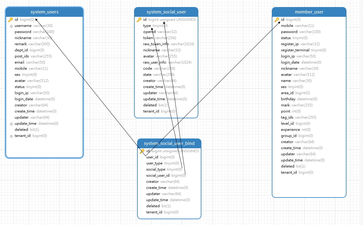Click the token varchar(256) field

159,38
